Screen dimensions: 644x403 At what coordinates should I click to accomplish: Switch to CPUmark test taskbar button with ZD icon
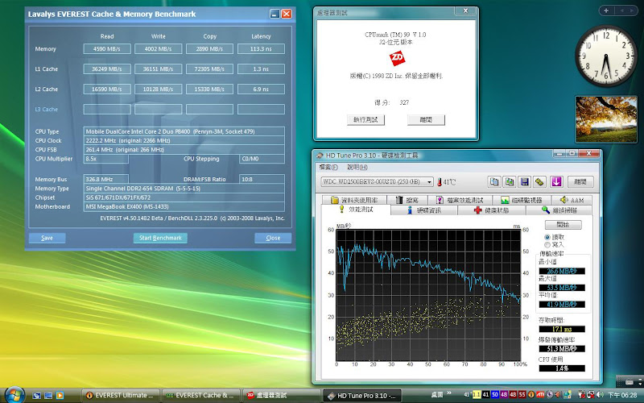[281, 396]
